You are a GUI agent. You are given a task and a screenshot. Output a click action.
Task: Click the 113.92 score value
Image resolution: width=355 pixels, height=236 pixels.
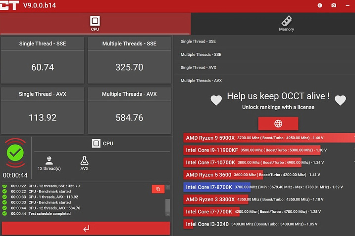pos(43,118)
